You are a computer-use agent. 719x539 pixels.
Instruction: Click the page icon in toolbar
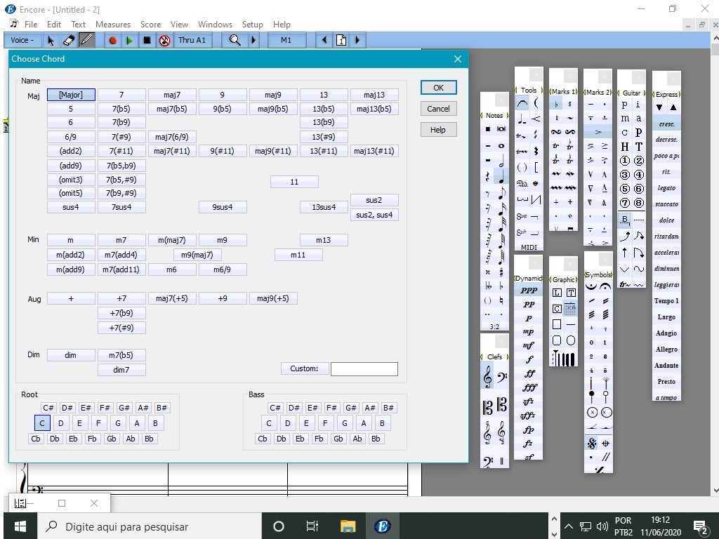341,40
